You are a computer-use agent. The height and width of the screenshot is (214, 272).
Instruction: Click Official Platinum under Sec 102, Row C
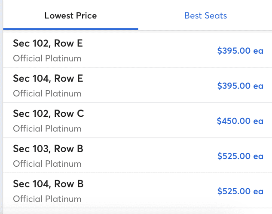[47, 129]
